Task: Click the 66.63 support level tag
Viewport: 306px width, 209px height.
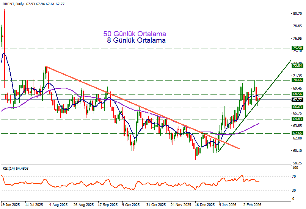Action: coord(297,107)
